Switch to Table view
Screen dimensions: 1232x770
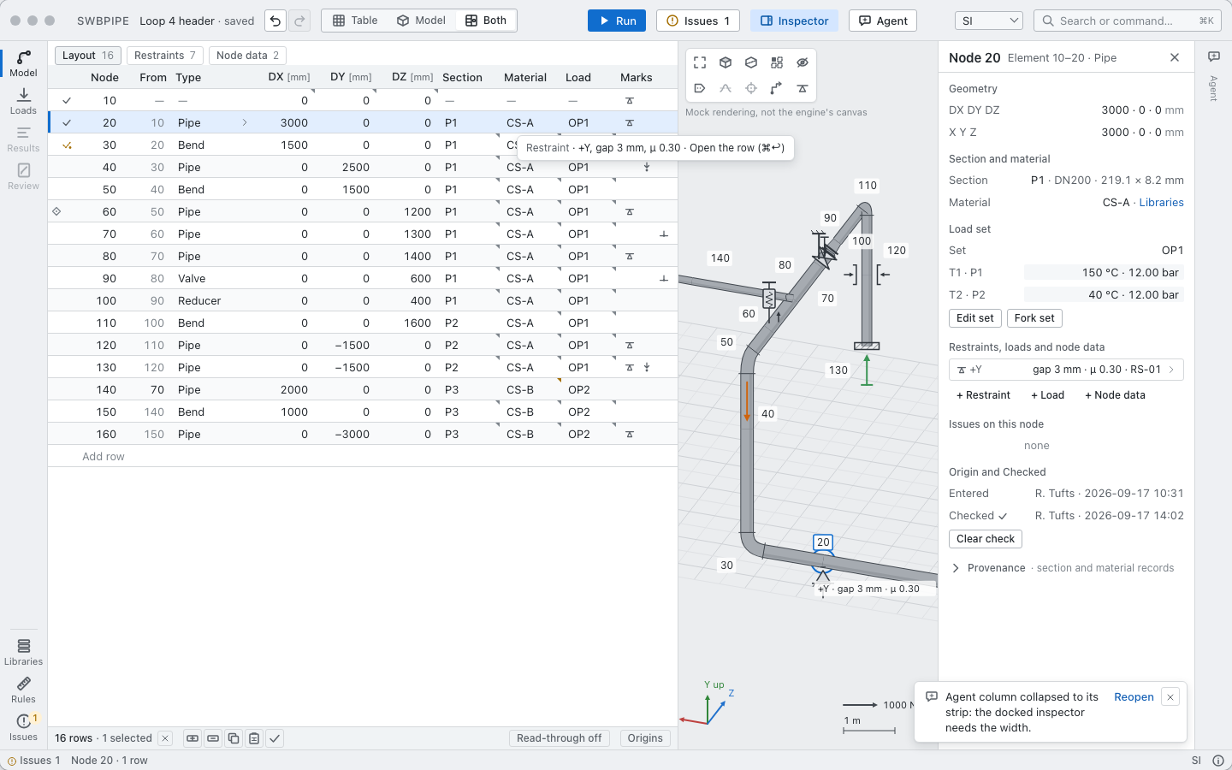[x=355, y=21]
